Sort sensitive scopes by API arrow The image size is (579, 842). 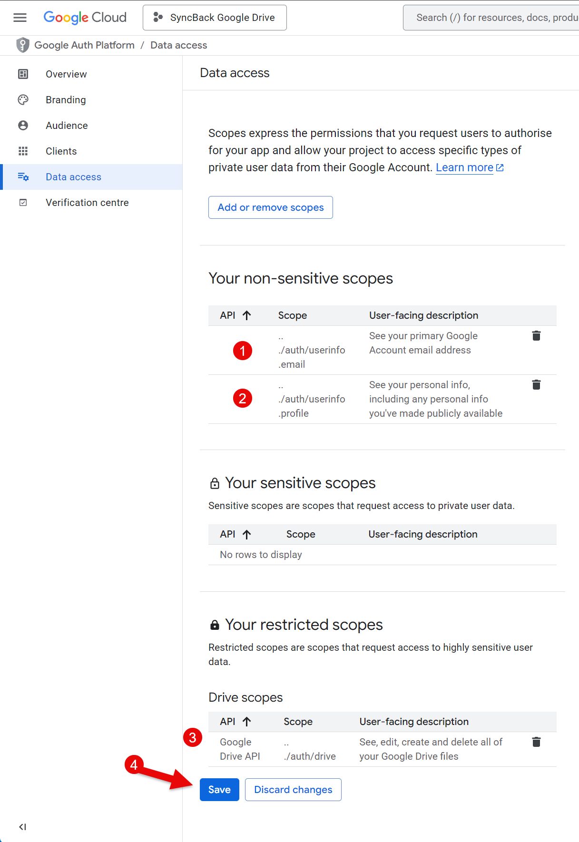(x=246, y=534)
